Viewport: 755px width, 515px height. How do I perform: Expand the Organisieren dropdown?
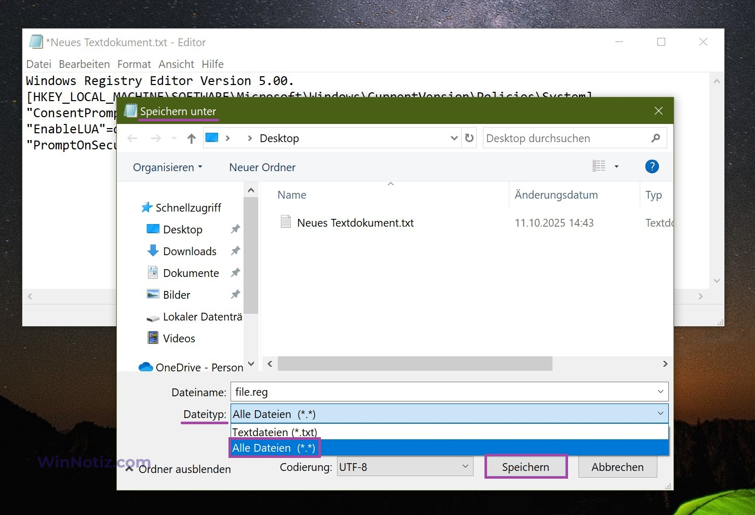point(167,168)
